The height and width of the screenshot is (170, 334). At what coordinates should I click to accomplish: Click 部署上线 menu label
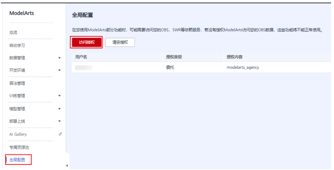(17, 121)
